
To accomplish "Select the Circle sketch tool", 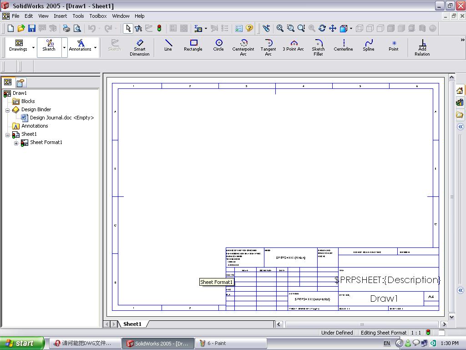I will coord(218,46).
